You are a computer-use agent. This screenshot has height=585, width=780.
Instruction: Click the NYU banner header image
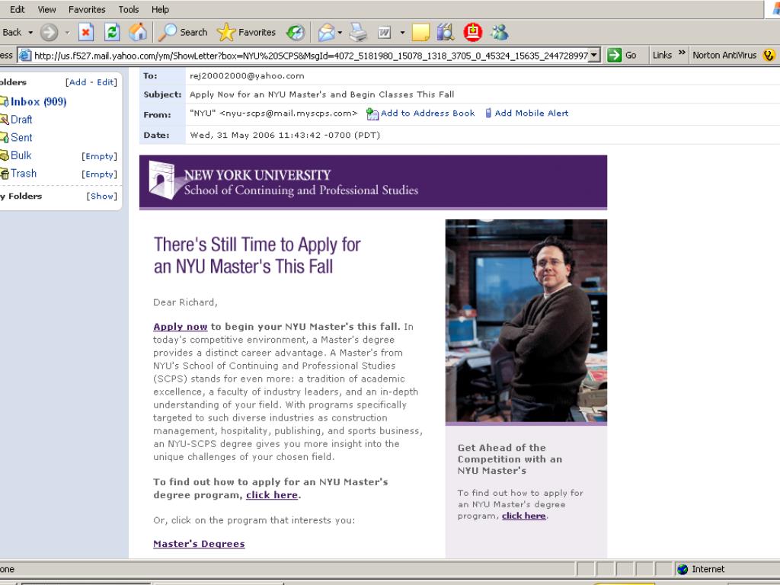[373, 182]
